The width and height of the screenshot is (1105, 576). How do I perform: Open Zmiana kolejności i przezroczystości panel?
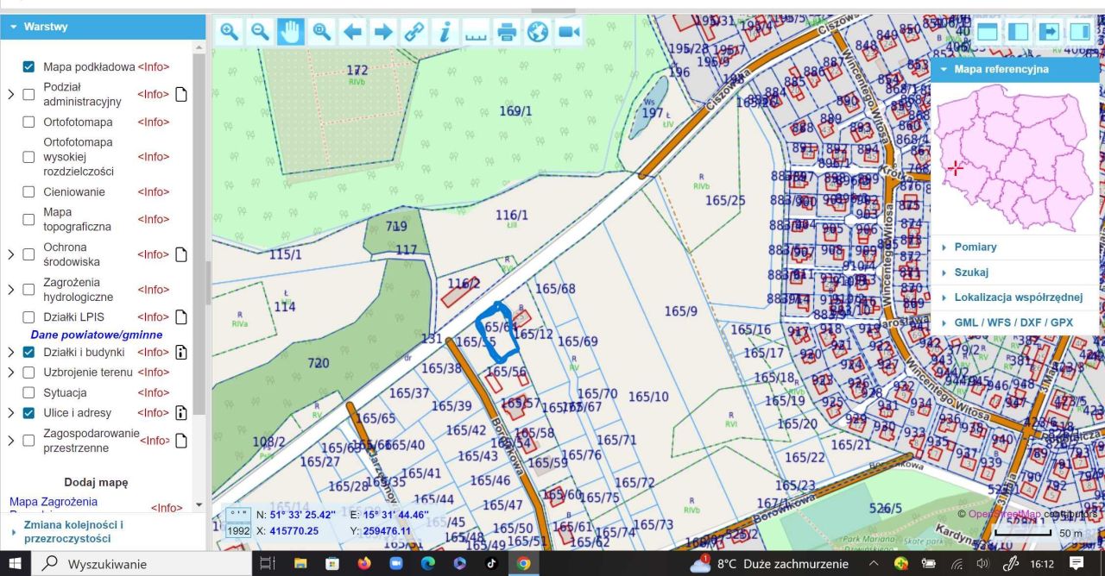(x=73, y=531)
